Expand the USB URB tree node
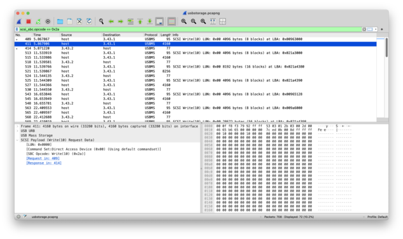The image size is (403, 239). tap(17, 131)
